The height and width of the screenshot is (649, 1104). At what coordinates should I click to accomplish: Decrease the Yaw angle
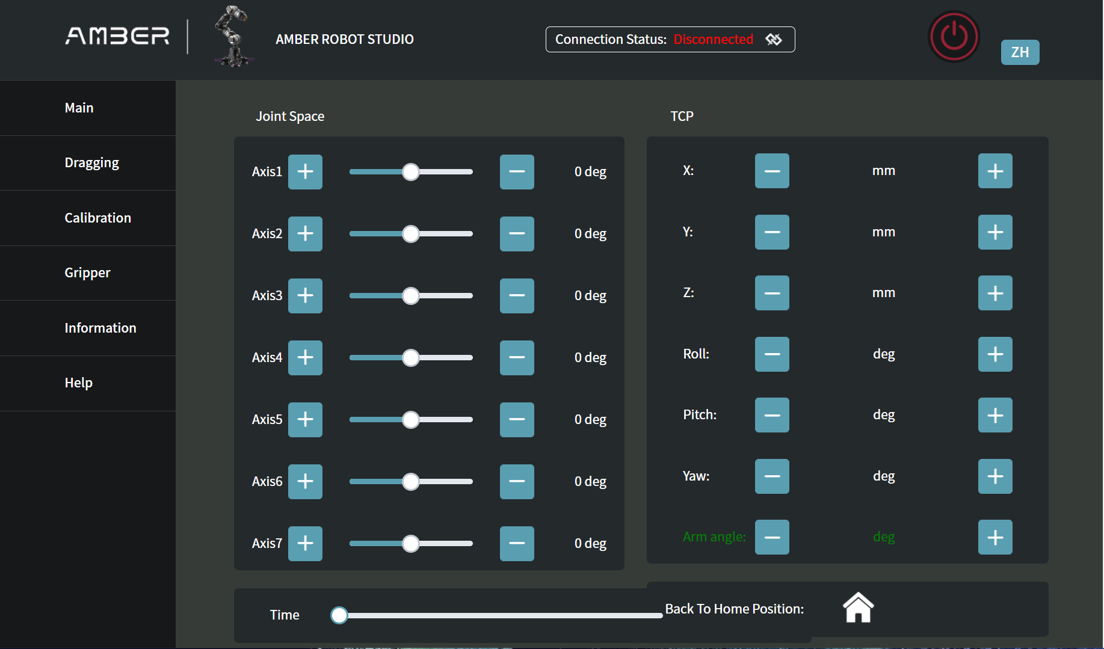point(772,476)
